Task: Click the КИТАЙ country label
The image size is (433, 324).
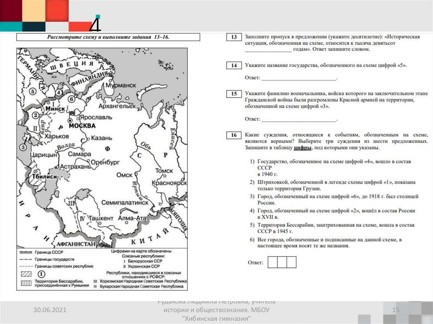Action: click(x=149, y=237)
